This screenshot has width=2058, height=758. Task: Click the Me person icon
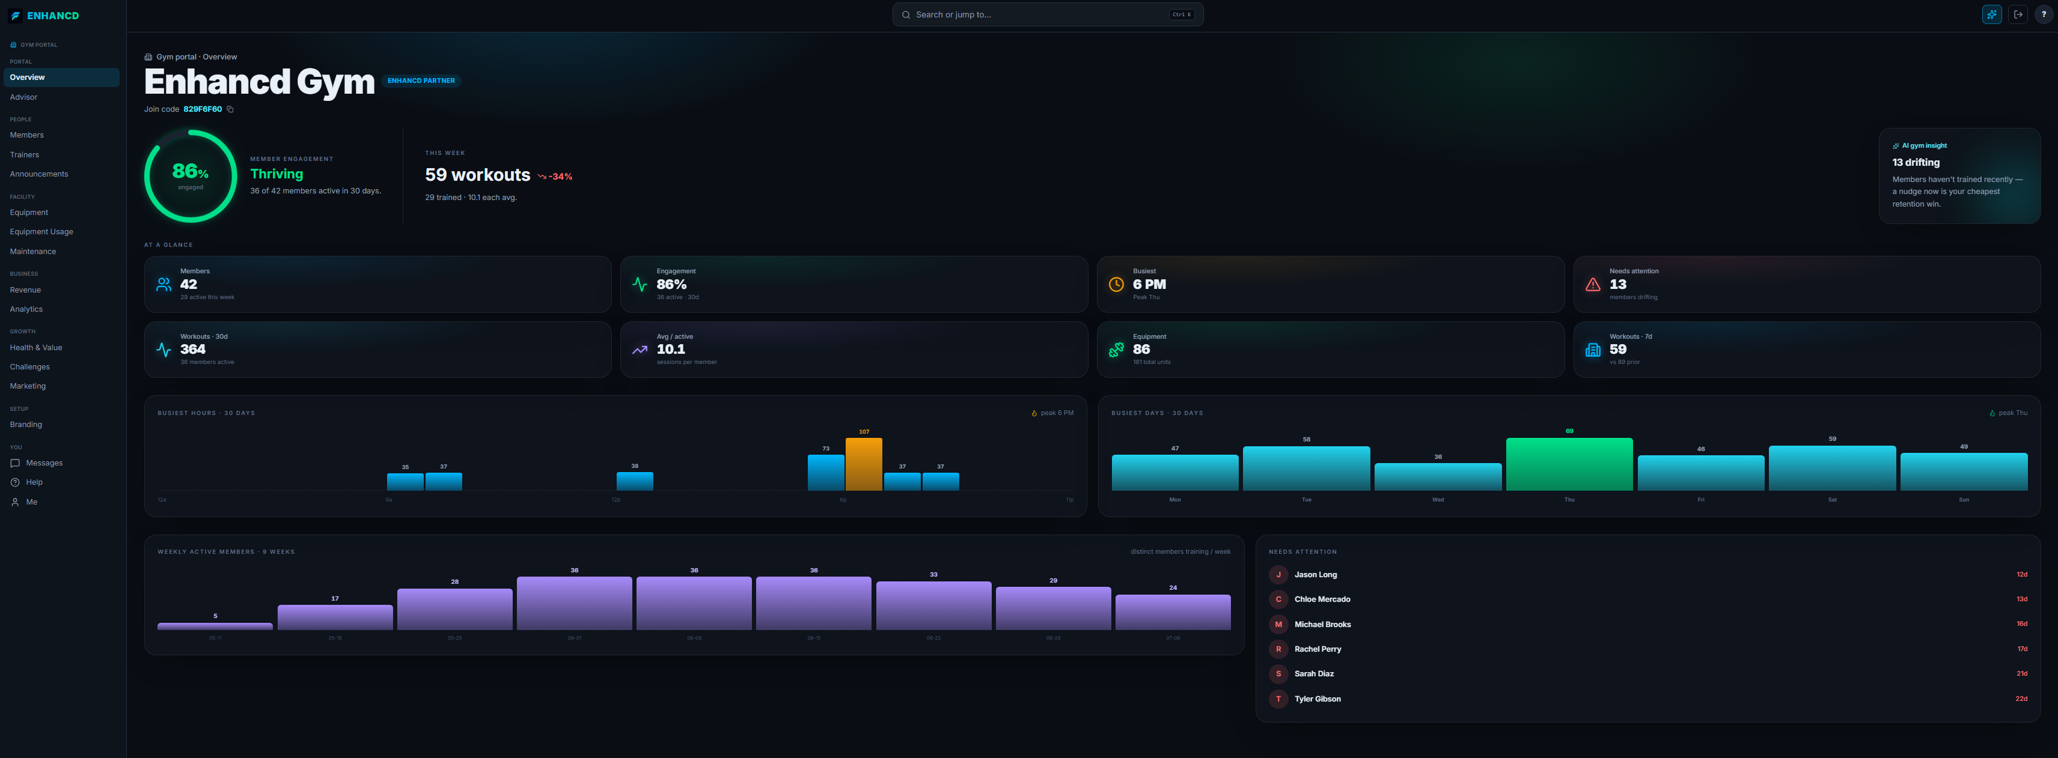(x=14, y=502)
